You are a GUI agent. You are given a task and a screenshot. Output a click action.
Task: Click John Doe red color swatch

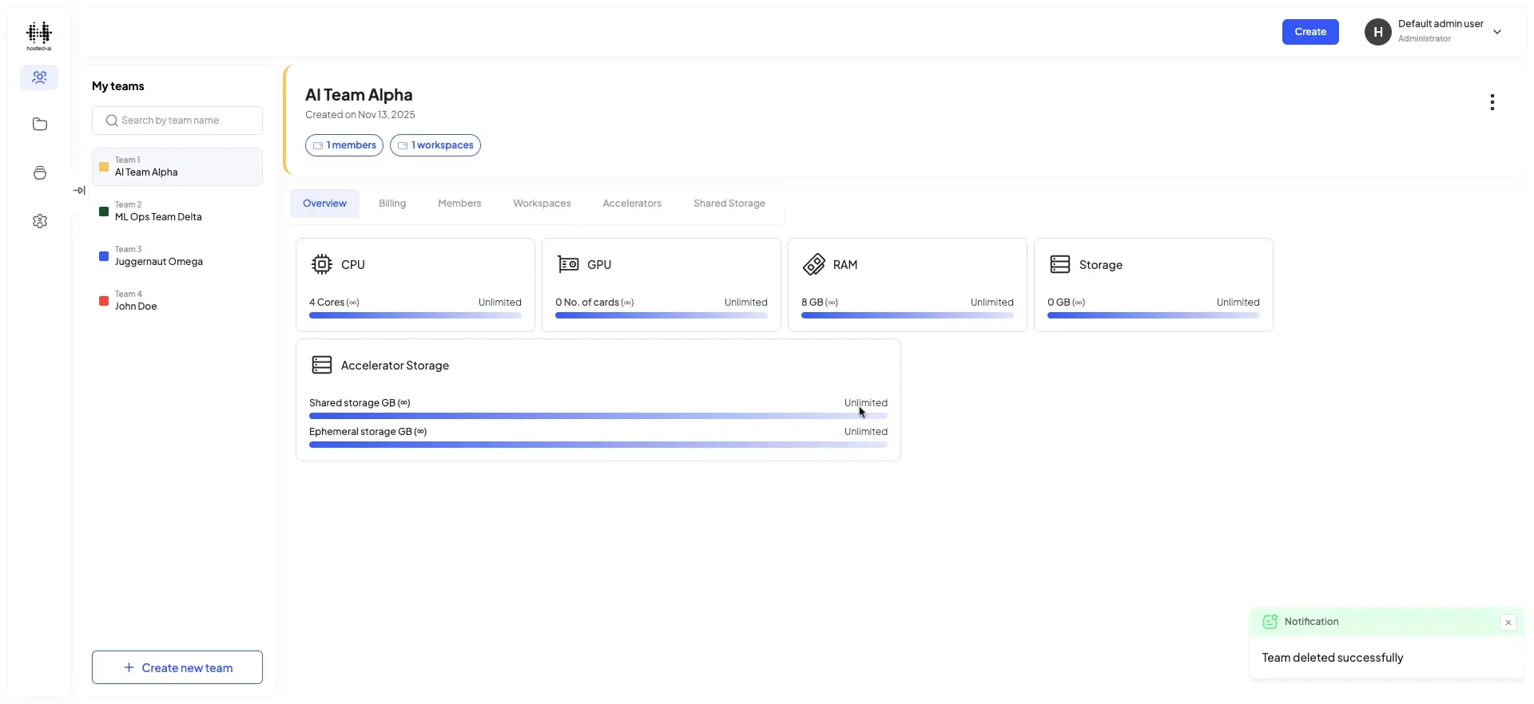(104, 301)
